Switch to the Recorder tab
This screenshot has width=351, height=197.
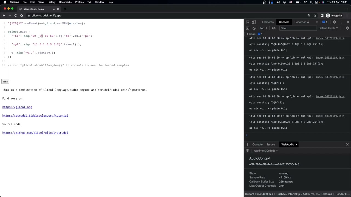pos(302,22)
